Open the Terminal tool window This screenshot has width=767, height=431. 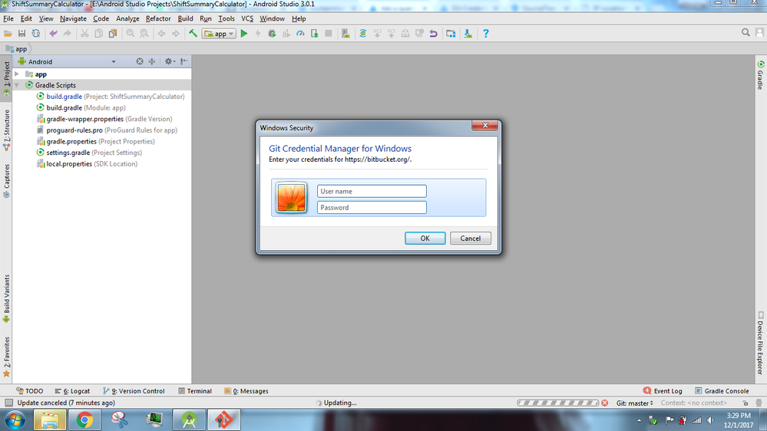195,391
